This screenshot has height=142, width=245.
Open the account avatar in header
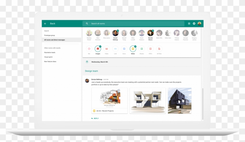click(199, 24)
